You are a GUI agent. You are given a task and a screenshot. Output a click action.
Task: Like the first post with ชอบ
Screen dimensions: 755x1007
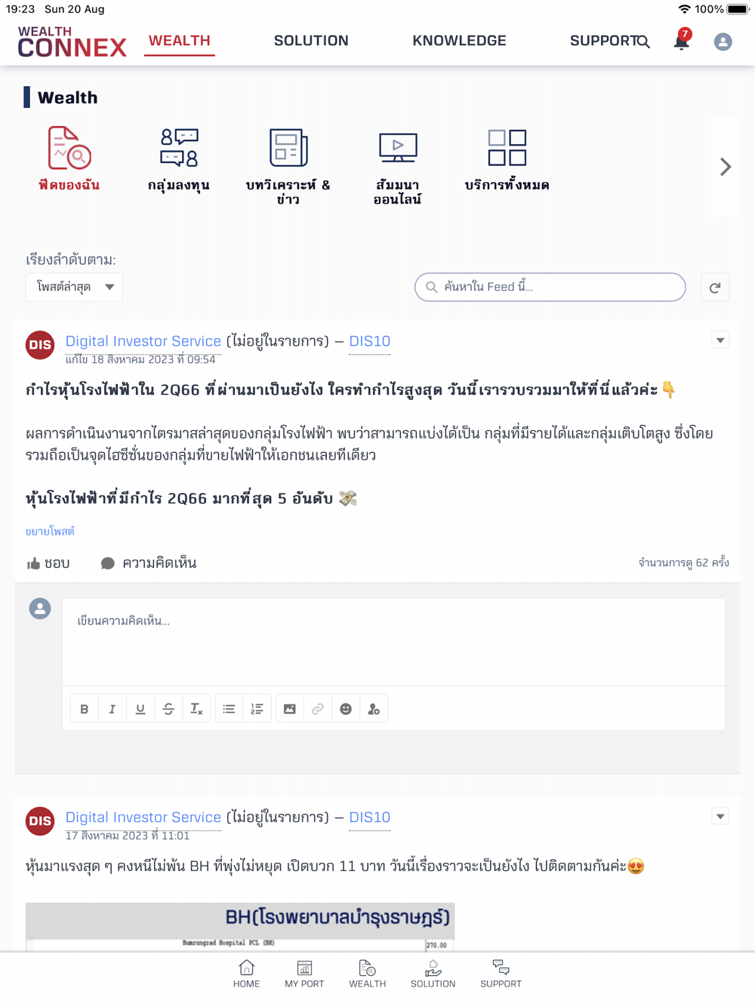pyautogui.click(x=48, y=563)
